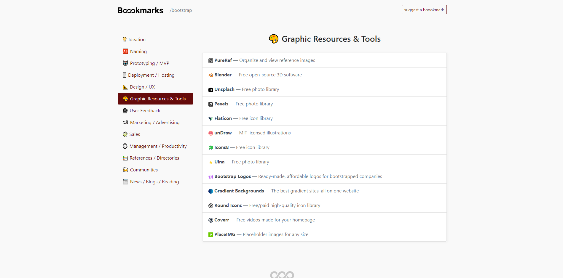Select Prototyping / MVP in sidebar

(155, 63)
